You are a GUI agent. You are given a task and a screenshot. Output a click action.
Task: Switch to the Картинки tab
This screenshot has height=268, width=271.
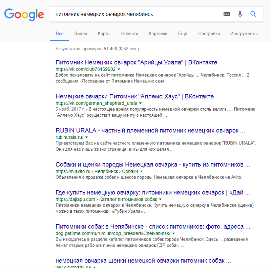[158, 34]
